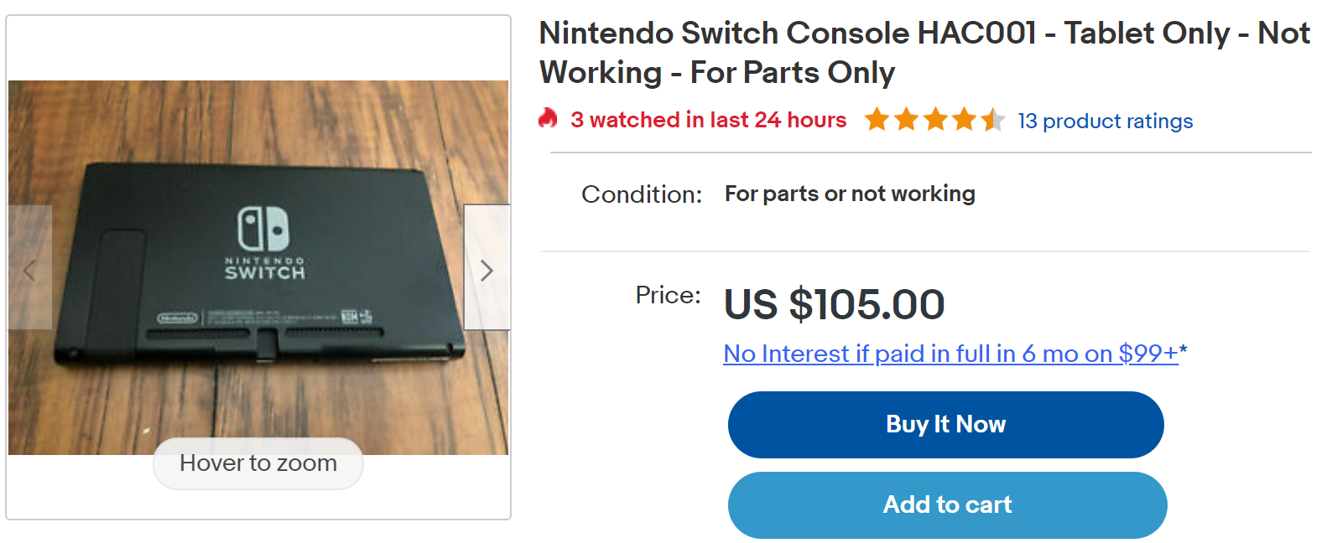Click the asterisk after the financing link
Viewport: 1332px width, 543px height.
pos(1184,350)
